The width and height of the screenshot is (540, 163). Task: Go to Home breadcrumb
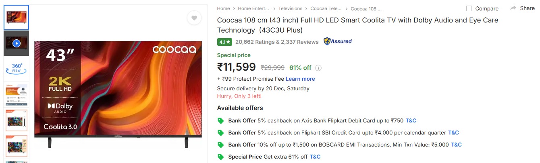click(x=223, y=8)
